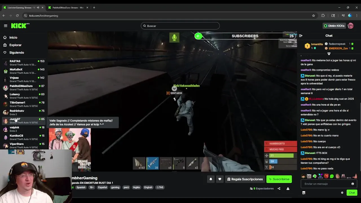Click Regala Suscripciones button
Viewport: 361px width, 203px height.
[x=245, y=179]
